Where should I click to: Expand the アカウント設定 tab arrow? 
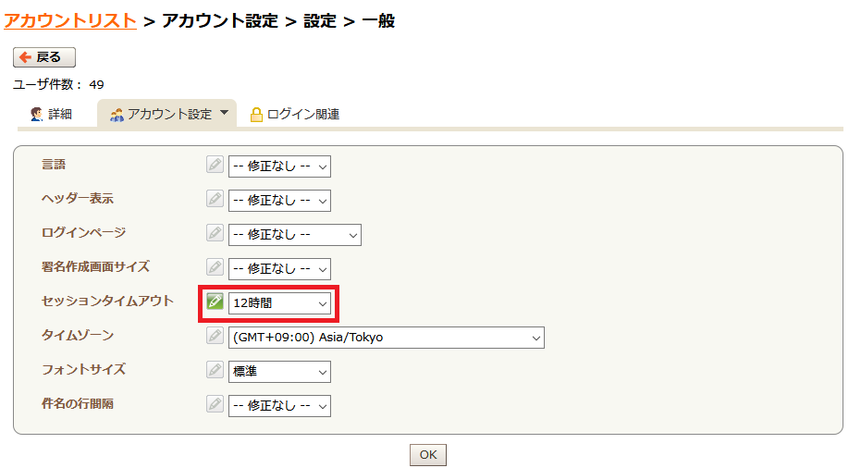tap(224, 113)
